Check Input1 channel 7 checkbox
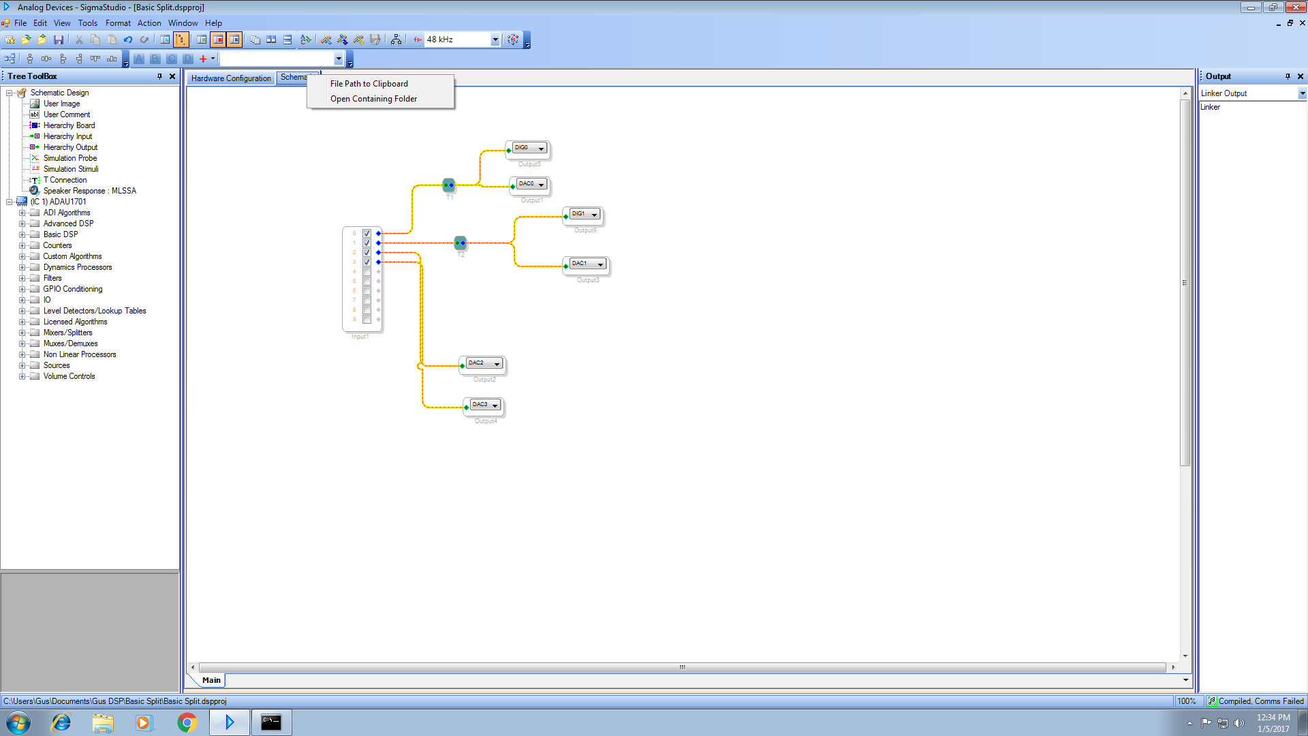Viewport: 1308px width, 736px height. coord(367,300)
